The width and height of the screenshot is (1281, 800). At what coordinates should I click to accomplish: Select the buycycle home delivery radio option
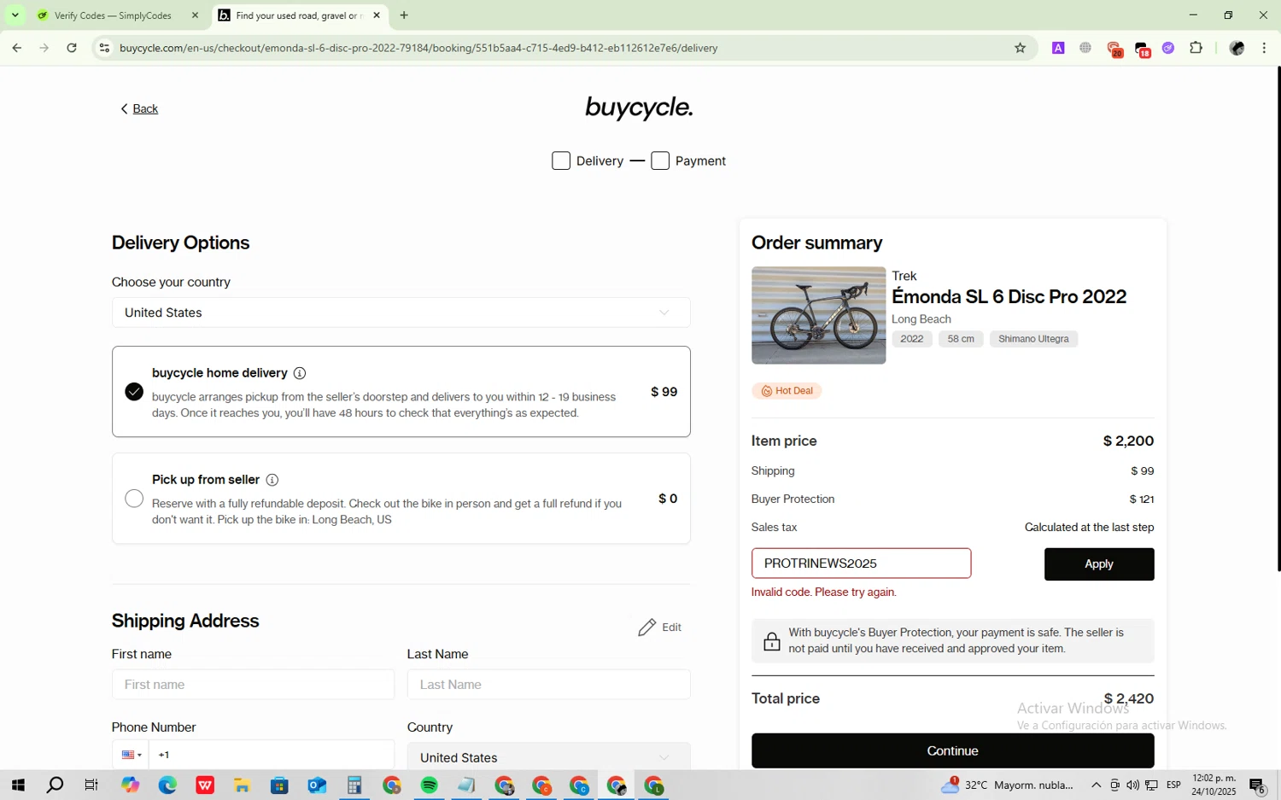point(134,391)
